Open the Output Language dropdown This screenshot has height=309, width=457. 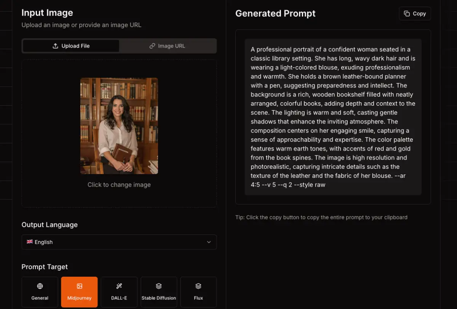pyautogui.click(x=119, y=242)
